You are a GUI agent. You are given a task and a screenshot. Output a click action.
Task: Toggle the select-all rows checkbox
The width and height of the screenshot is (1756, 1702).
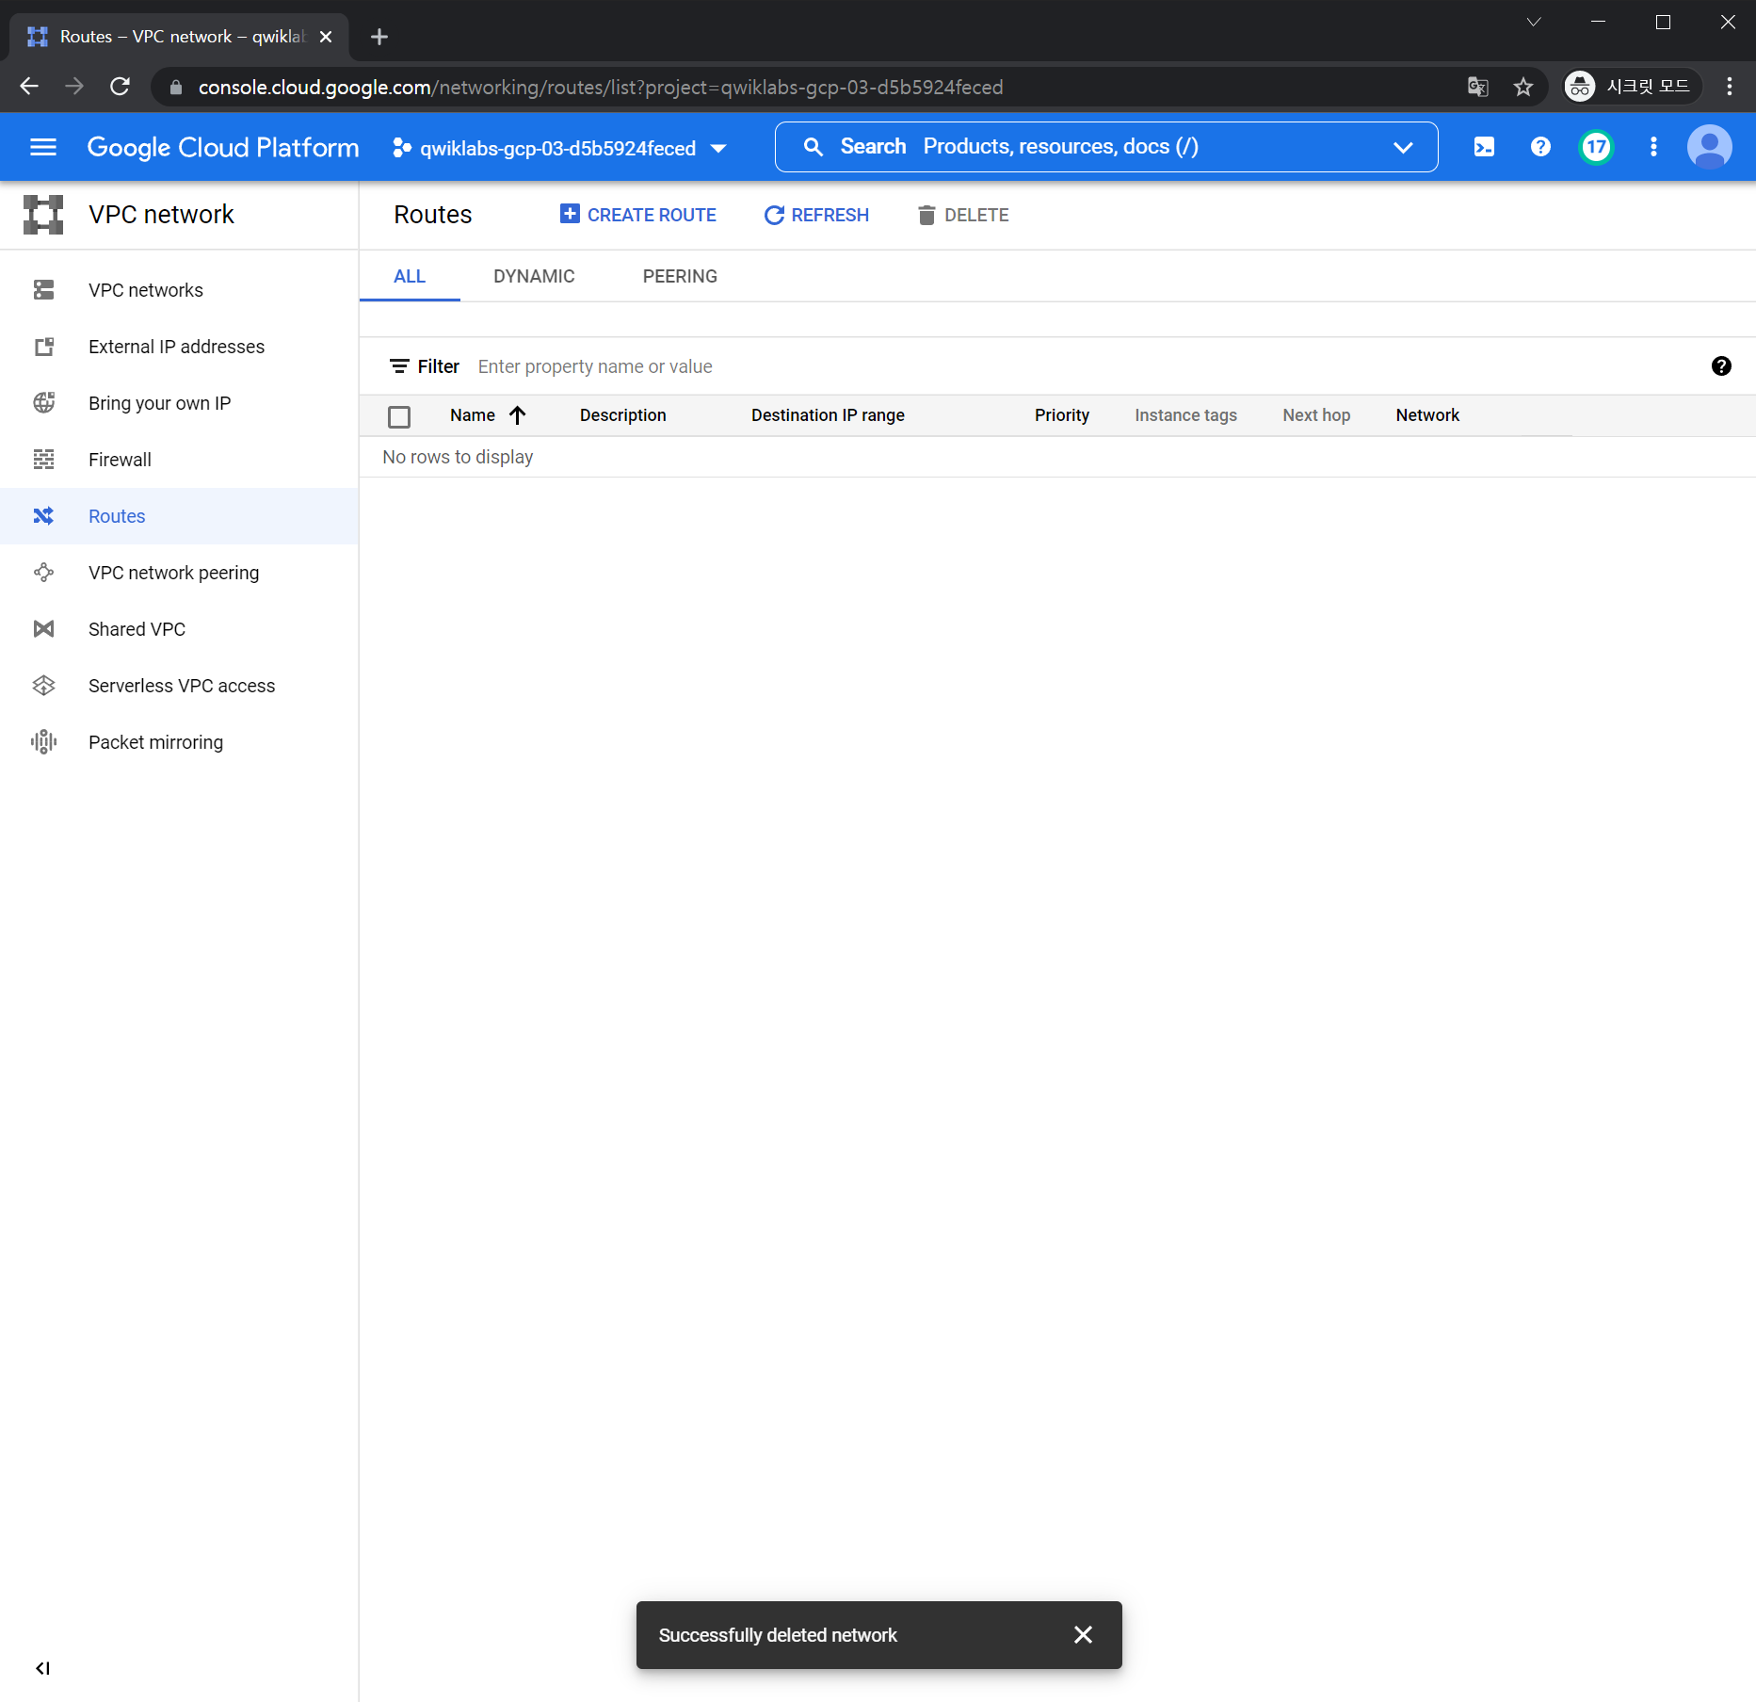(x=399, y=416)
